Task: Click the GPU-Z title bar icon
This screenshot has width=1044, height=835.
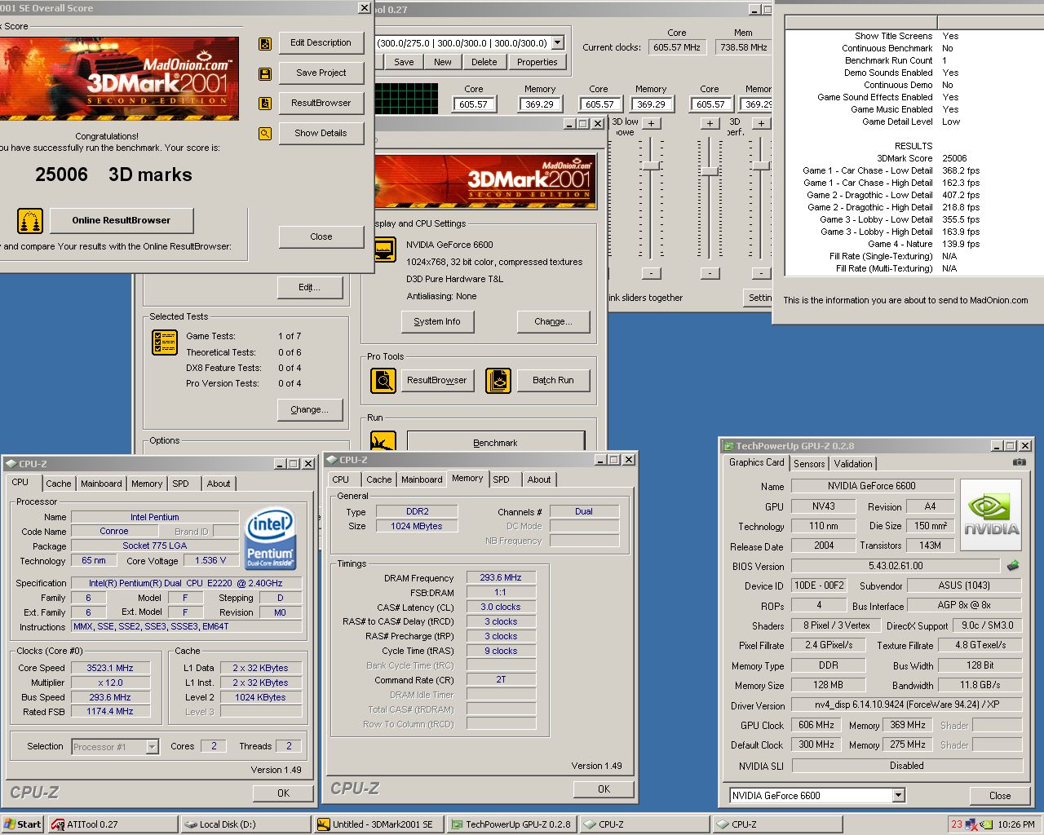Action: tap(728, 446)
